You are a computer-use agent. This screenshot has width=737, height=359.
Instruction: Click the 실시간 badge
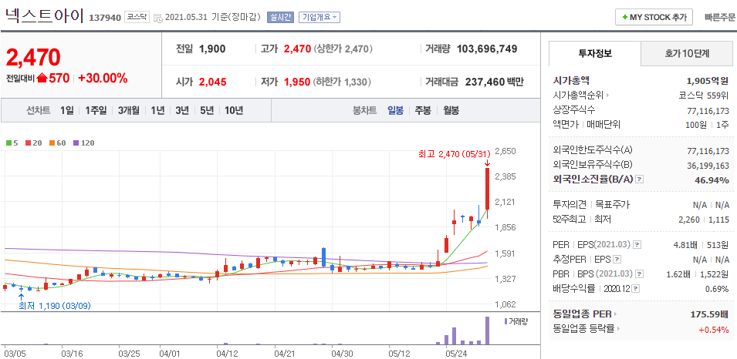[x=281, y=18]
